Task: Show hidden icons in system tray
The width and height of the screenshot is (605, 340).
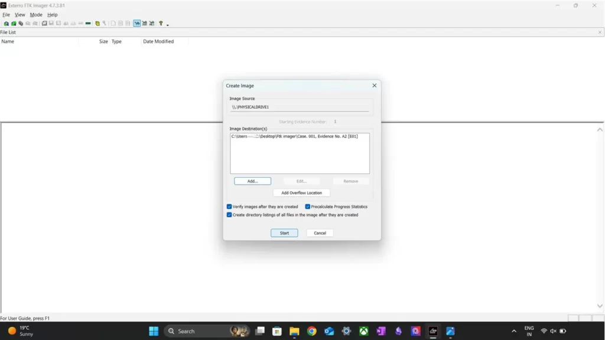Action: click(x=513, y=331)
